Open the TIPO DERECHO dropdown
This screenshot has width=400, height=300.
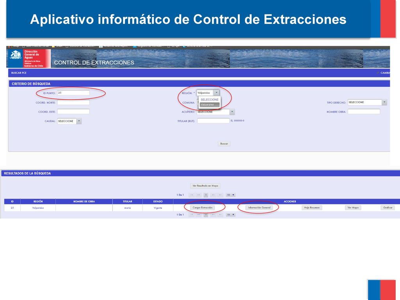click(367, 102)
